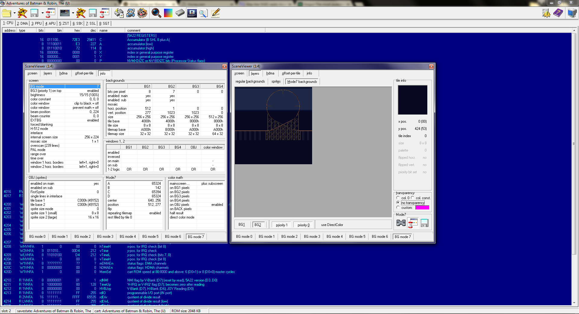Click the magnifying glass icon
Image resolution: width=579 pixels, height=314 pixels.
156,13
